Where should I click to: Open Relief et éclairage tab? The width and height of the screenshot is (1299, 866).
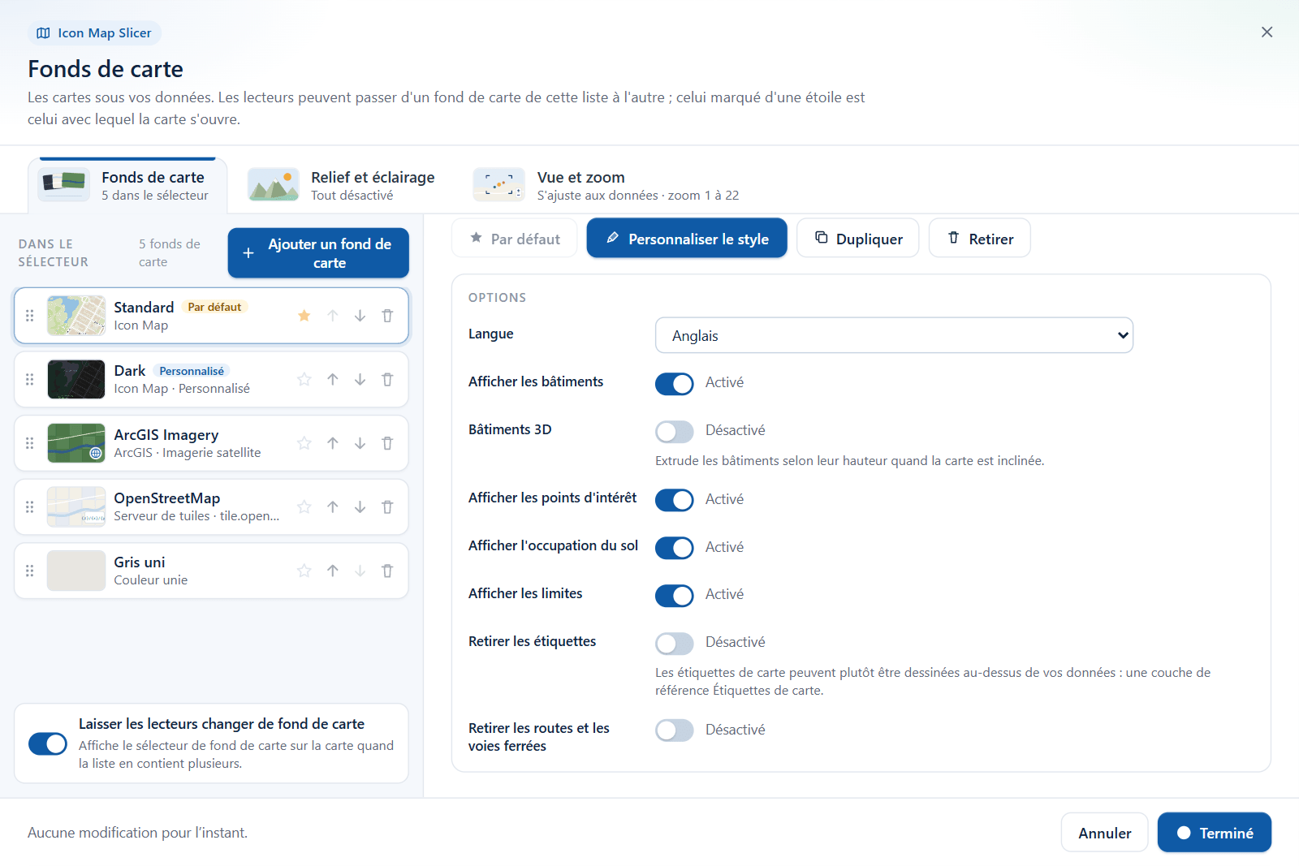tap(341, 186)
